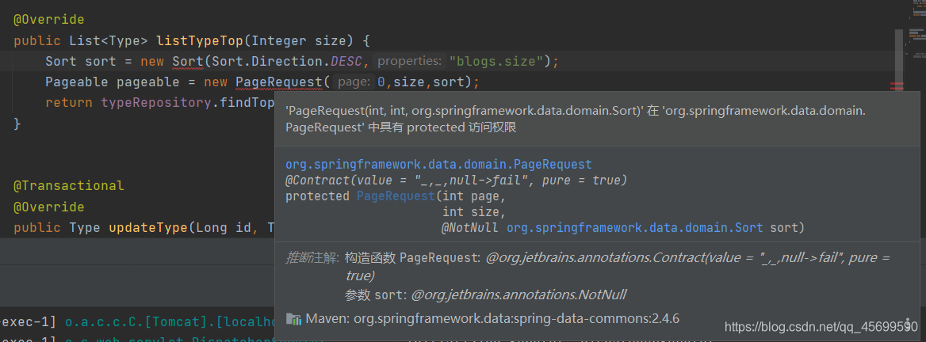Click the List<Type> return type
This screenshot has height=342, width=926.
(109, 40)
